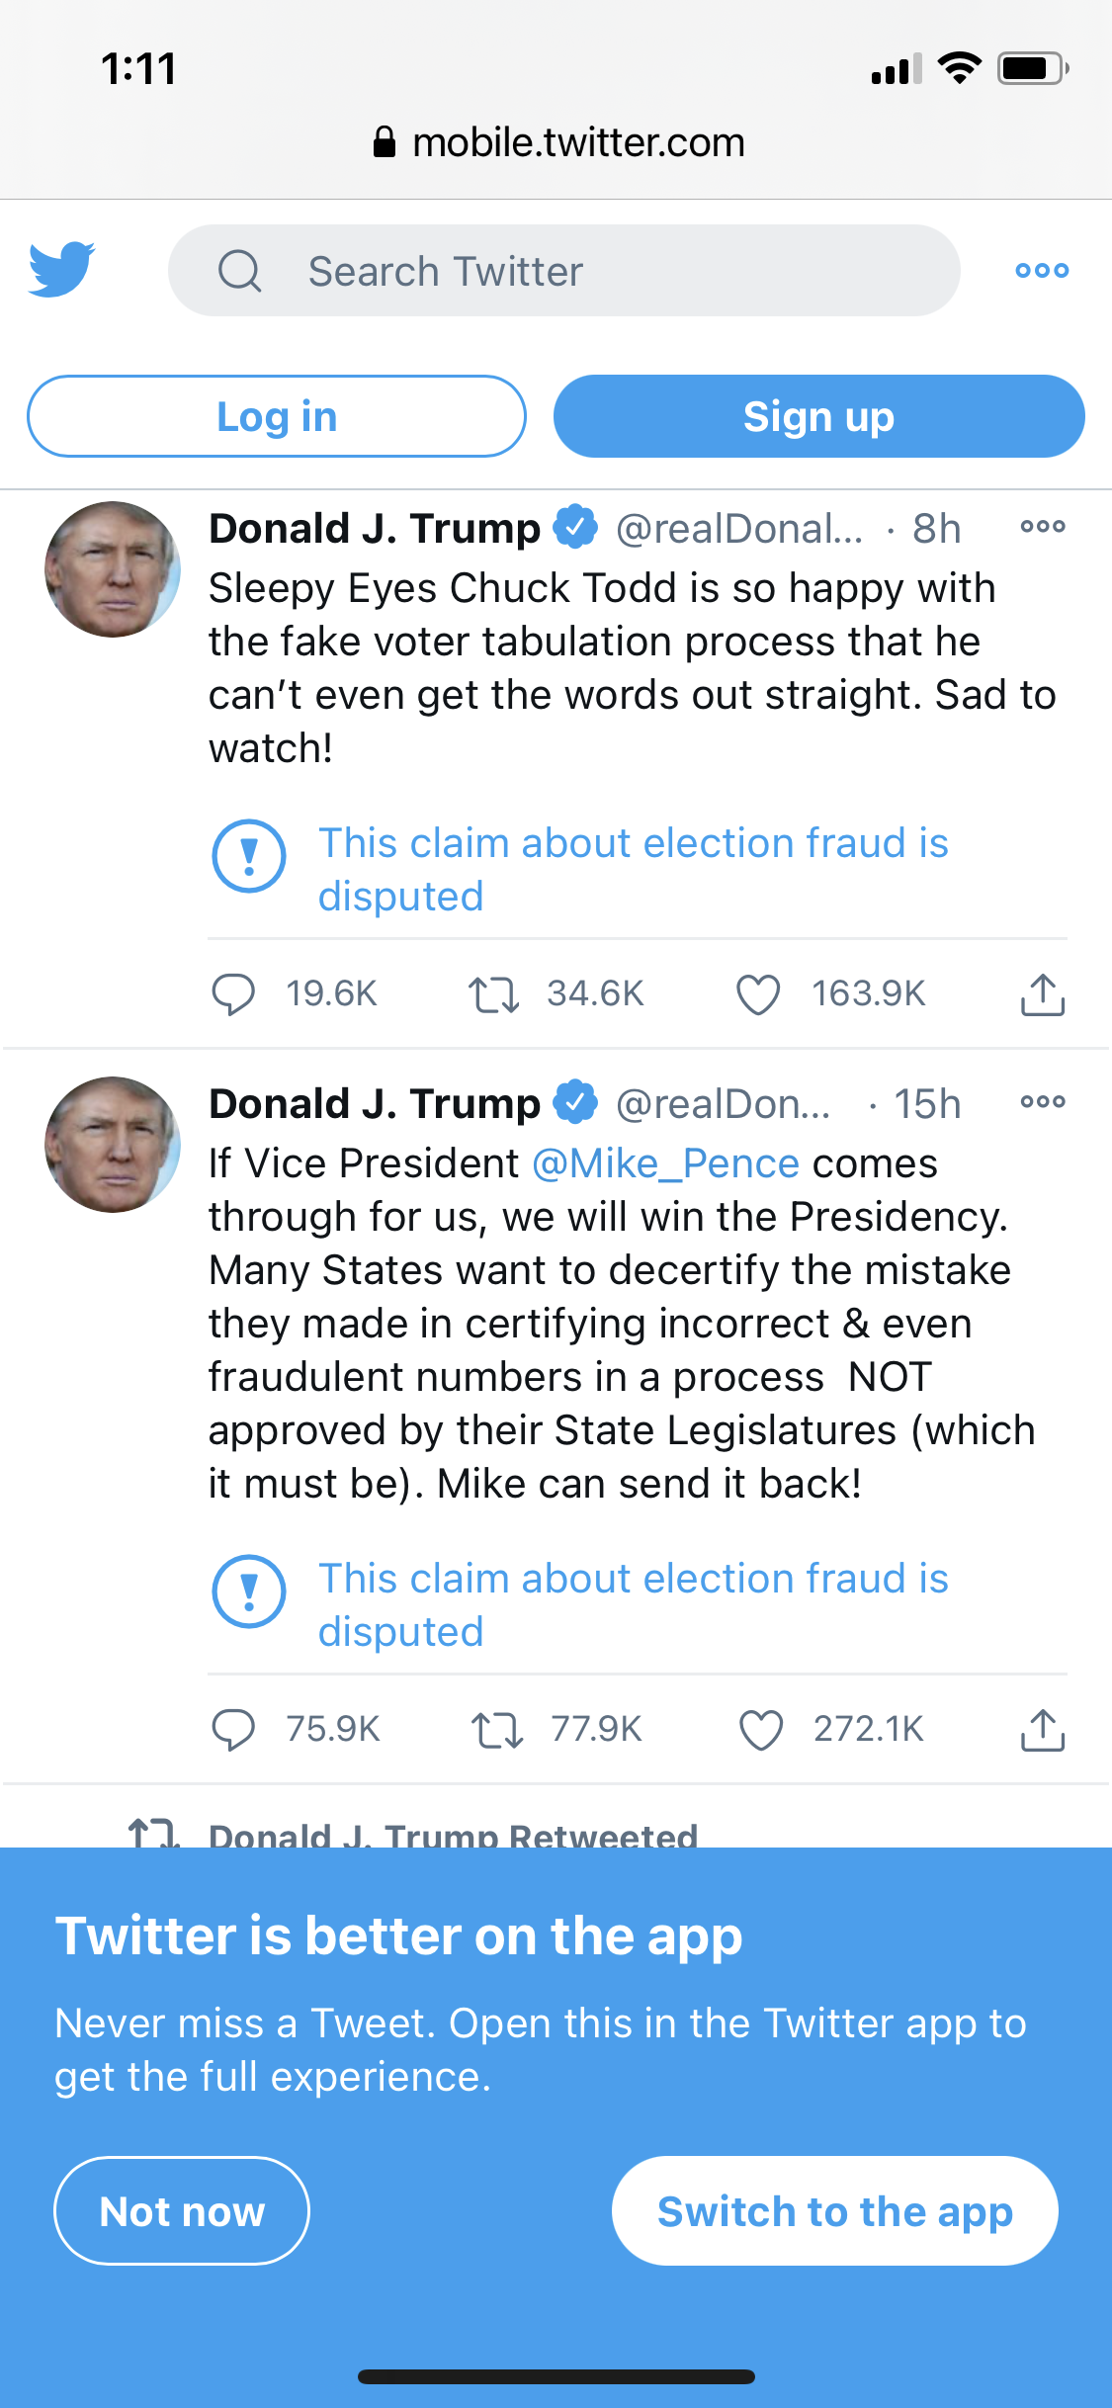Retweet the tweet with 77.9K retweets

[x=496, y=1730]
